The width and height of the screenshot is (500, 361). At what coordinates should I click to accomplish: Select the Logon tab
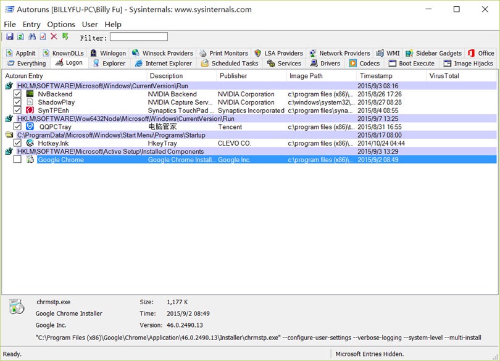click(x=69, y=63)
